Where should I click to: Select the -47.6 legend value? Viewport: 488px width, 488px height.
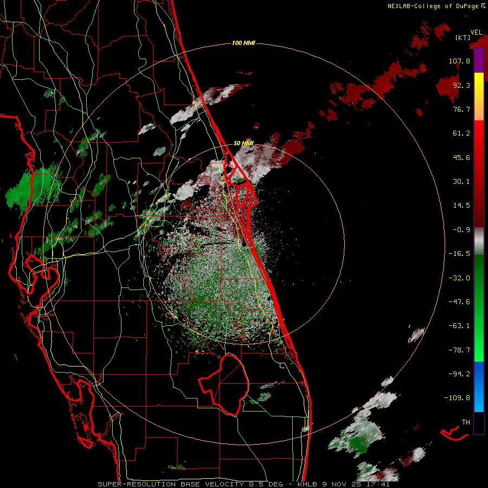(459, 302)
